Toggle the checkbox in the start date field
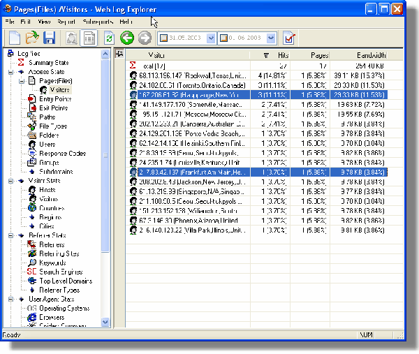This screenshot has width=419, height=354. click(164, 38)
